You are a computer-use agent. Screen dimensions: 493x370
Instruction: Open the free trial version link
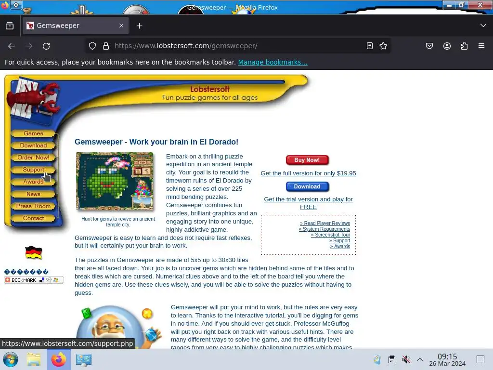[x=308, y=203]
